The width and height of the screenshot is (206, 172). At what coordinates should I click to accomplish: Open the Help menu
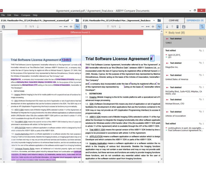pyautogui.click(x=35, y=15)
